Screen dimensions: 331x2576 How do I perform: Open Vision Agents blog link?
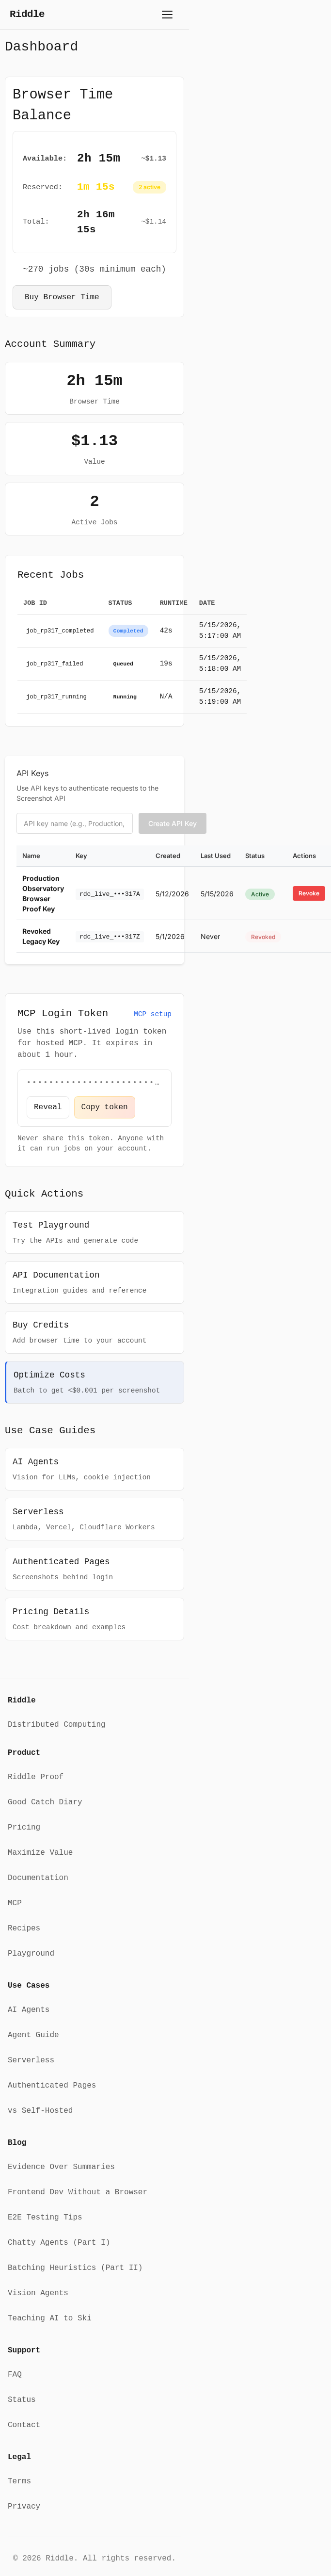(38, 2293)
